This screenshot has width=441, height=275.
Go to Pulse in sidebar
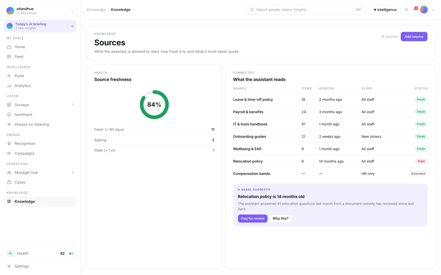tap(40, 76)
